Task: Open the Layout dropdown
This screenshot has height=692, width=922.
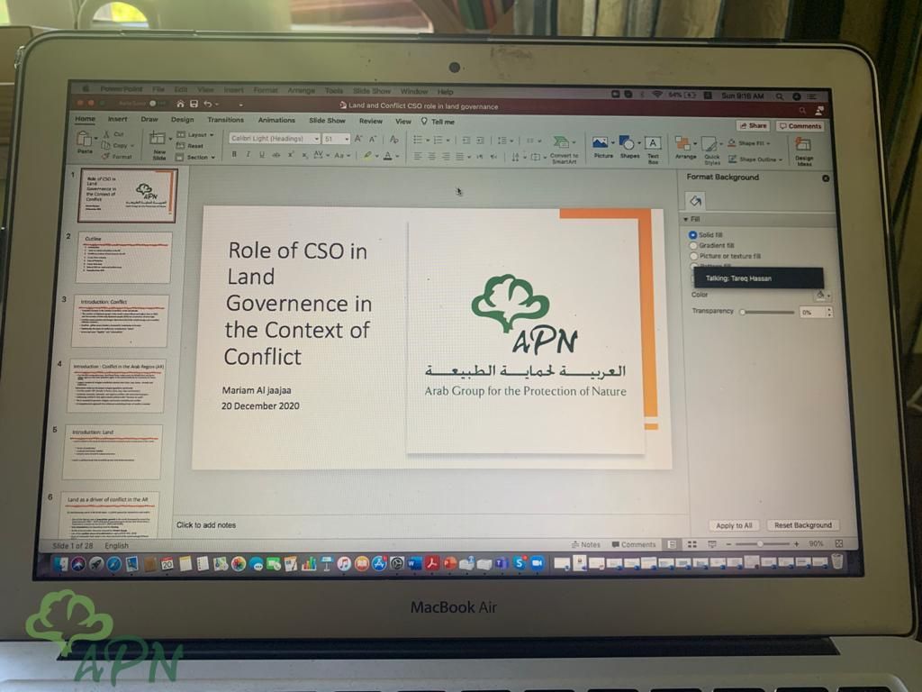Action: pos(195,135)
